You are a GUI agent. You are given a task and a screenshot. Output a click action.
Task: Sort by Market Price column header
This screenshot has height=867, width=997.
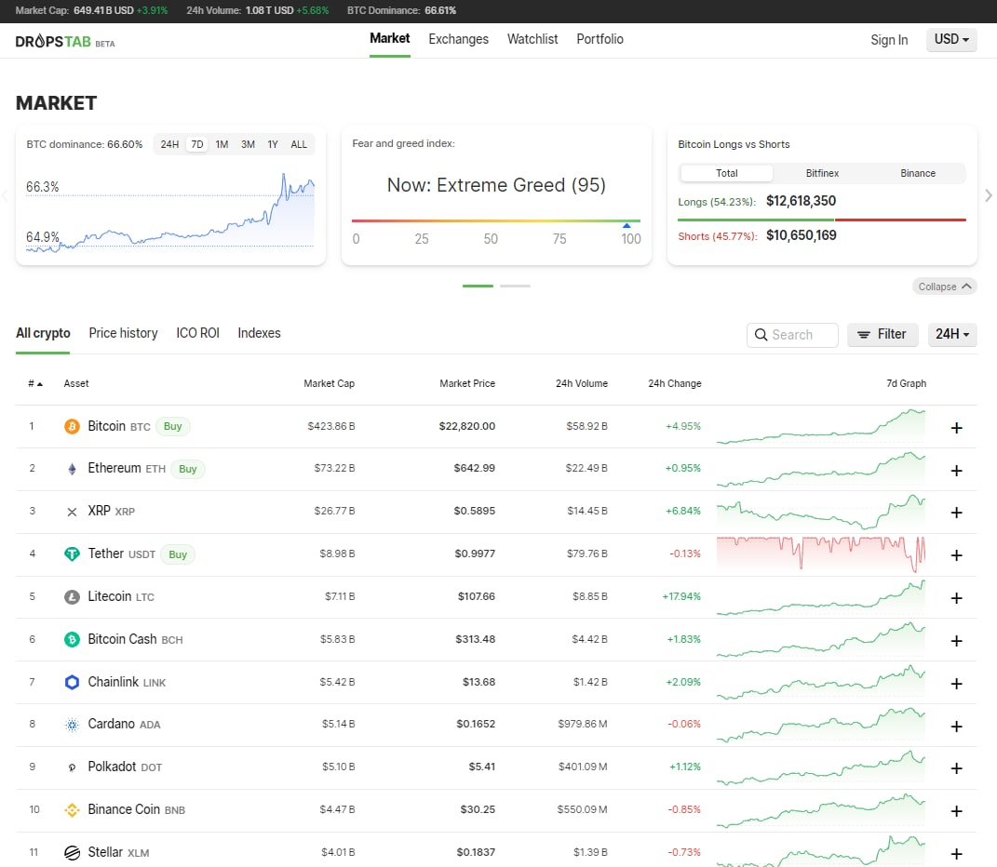click(x=467, y=383)
